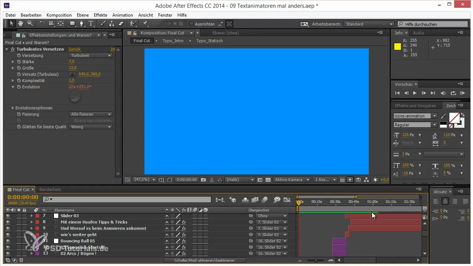Toggle hide shy layers icon
The image size is (473, 266).
tap(245, 199)
